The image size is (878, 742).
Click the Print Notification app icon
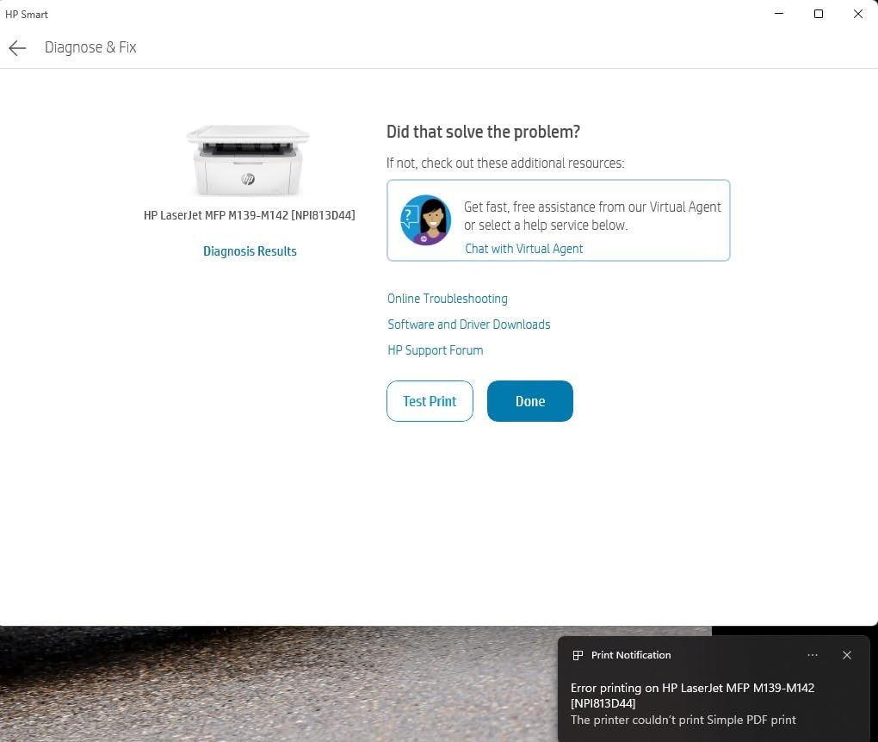point(578,655)
